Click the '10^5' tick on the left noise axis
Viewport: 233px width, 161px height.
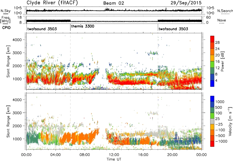(18, 8)
